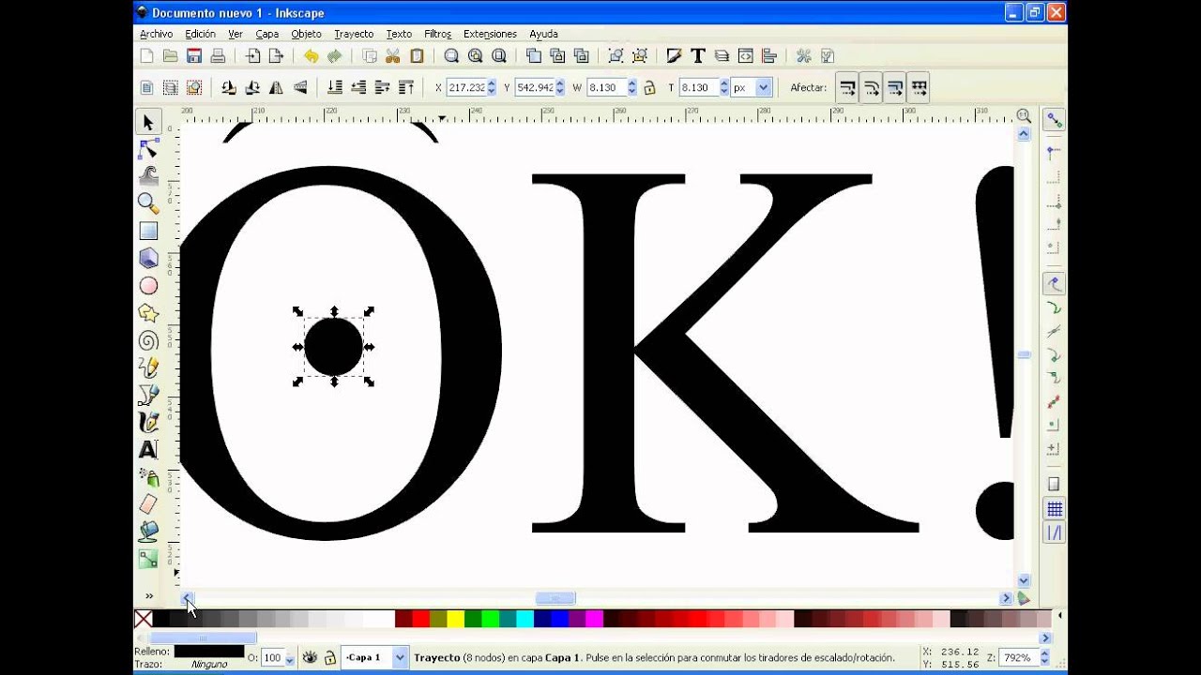Toggle move patterns affect button

tap(920, 88)
